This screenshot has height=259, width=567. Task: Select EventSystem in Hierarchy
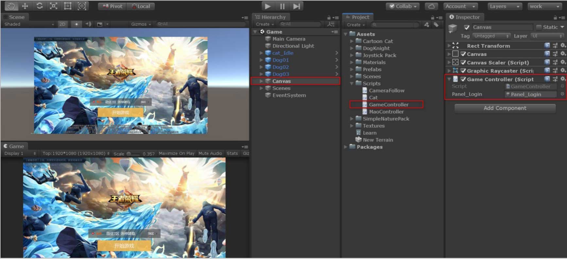[289, 95]
